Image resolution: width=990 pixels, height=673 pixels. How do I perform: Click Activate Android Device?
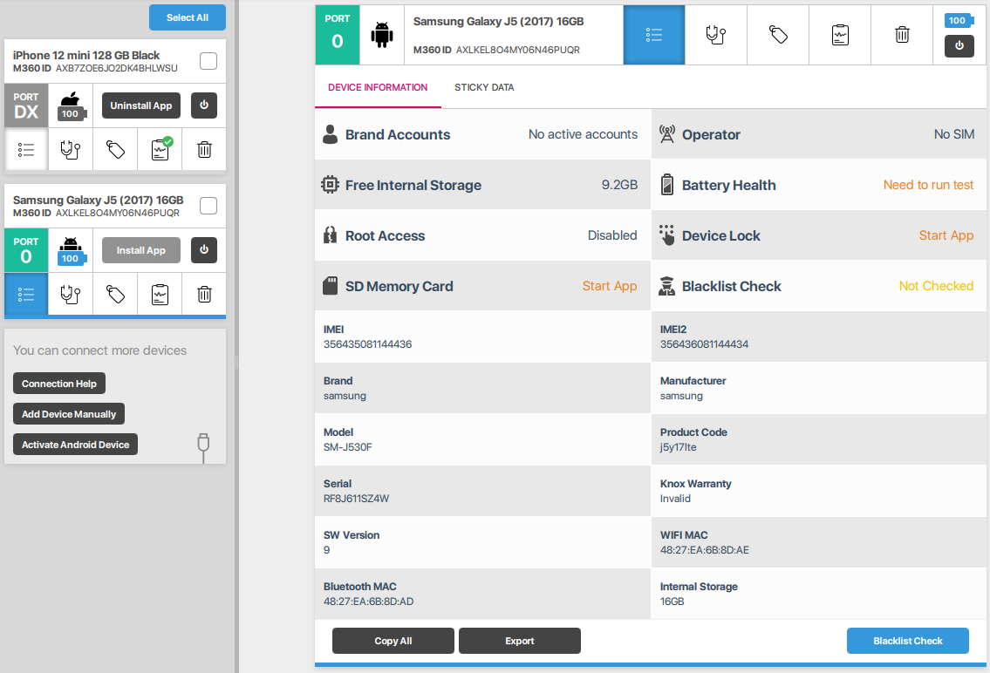click(75, 444)
